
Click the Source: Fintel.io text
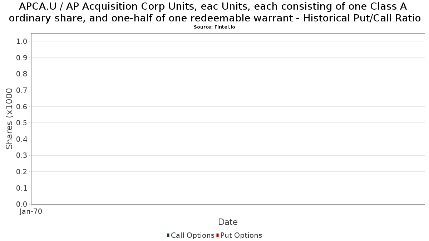[x=214, y=27]
